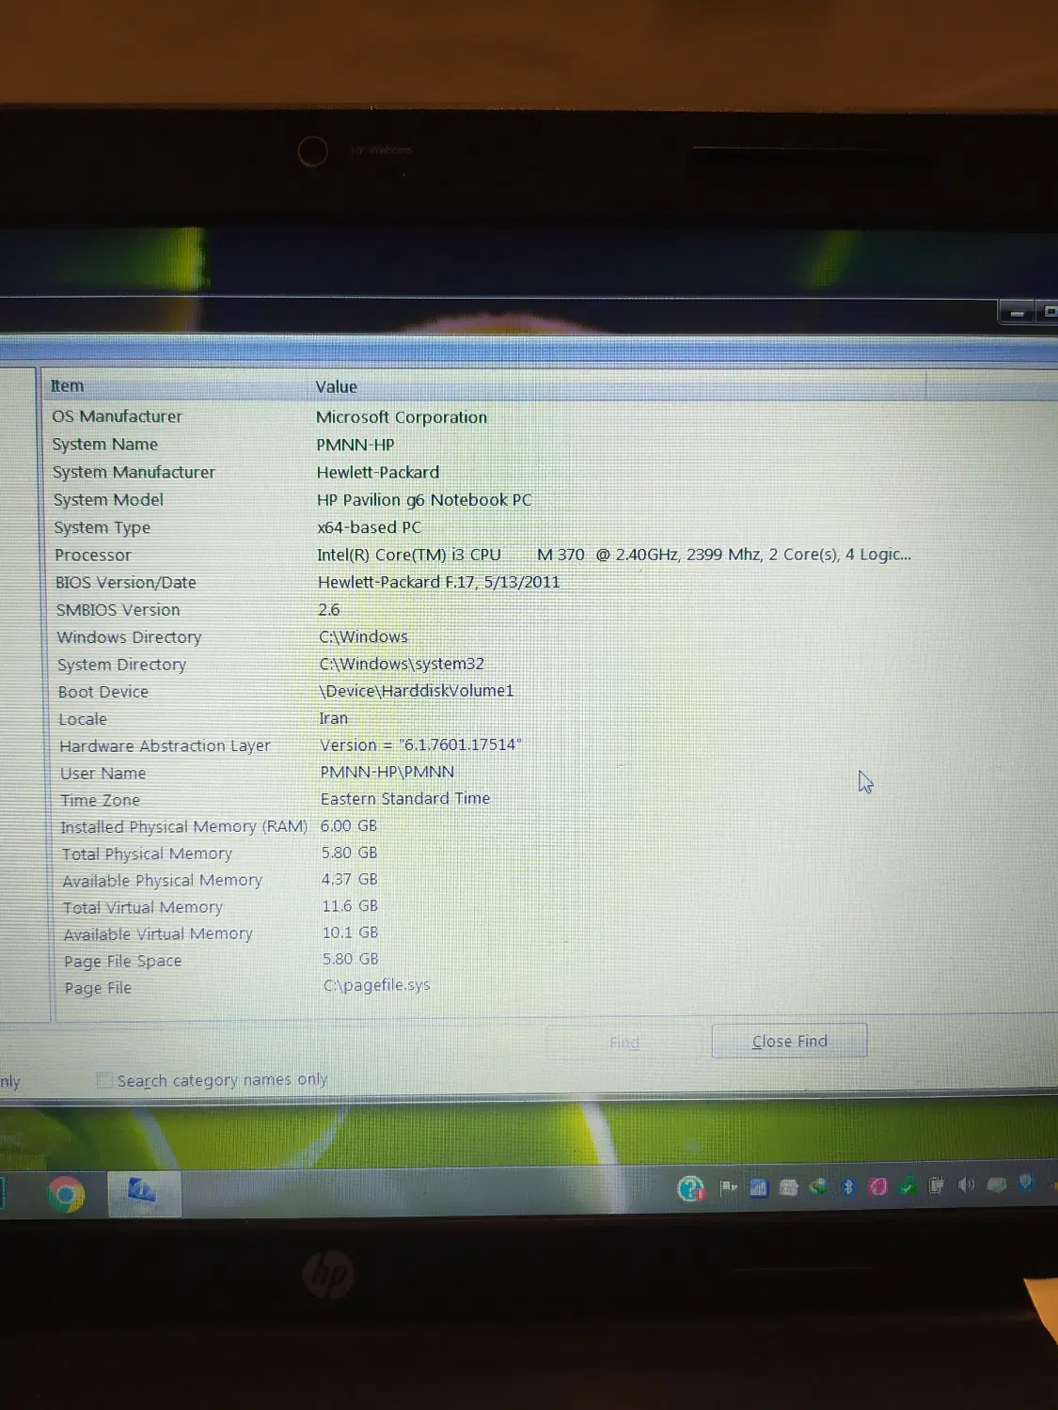Click the 6.00 GB installed RAM value
Viewport: 1058px width, 1410px height.
click(349, 825)
